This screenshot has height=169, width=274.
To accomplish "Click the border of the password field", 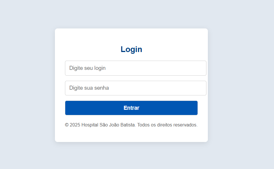I will coord(135,81).
